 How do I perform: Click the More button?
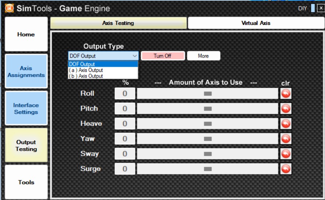[203, 56]
